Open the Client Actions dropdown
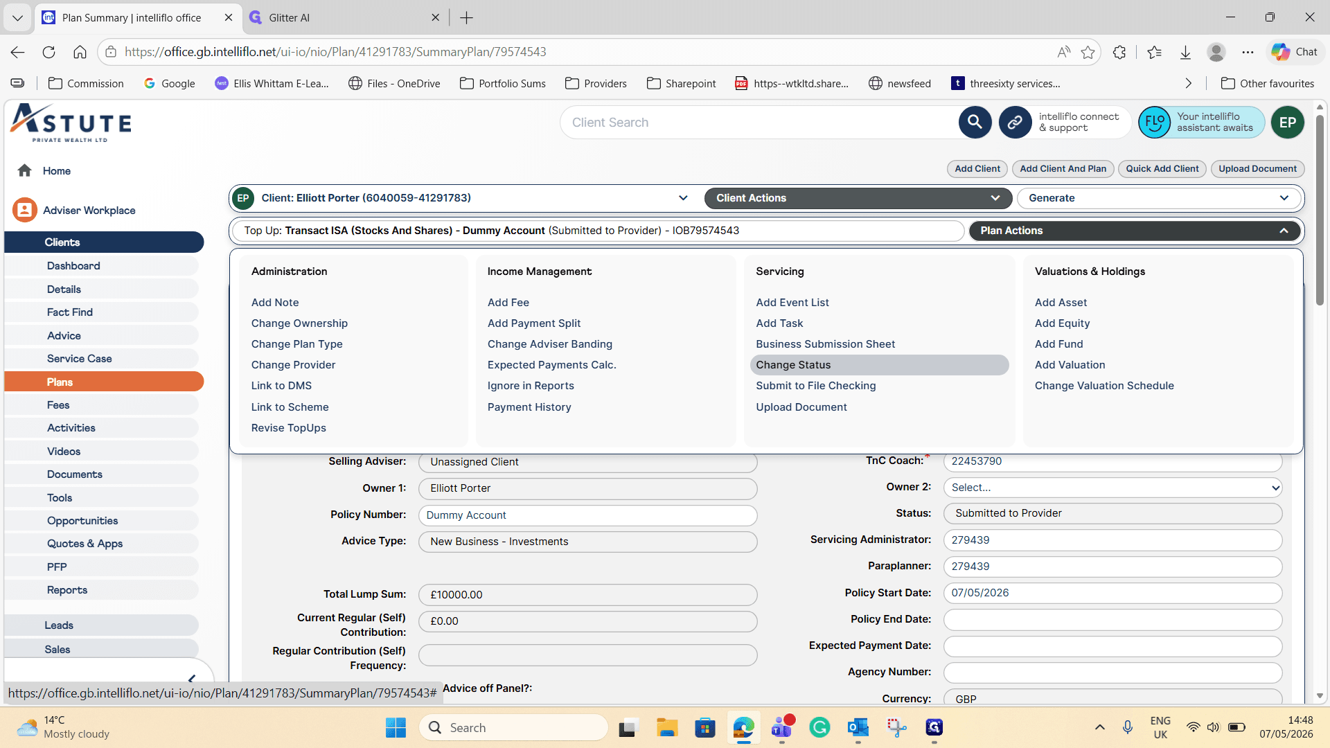This screenshot has height=748, width=1330. [858, 198]
